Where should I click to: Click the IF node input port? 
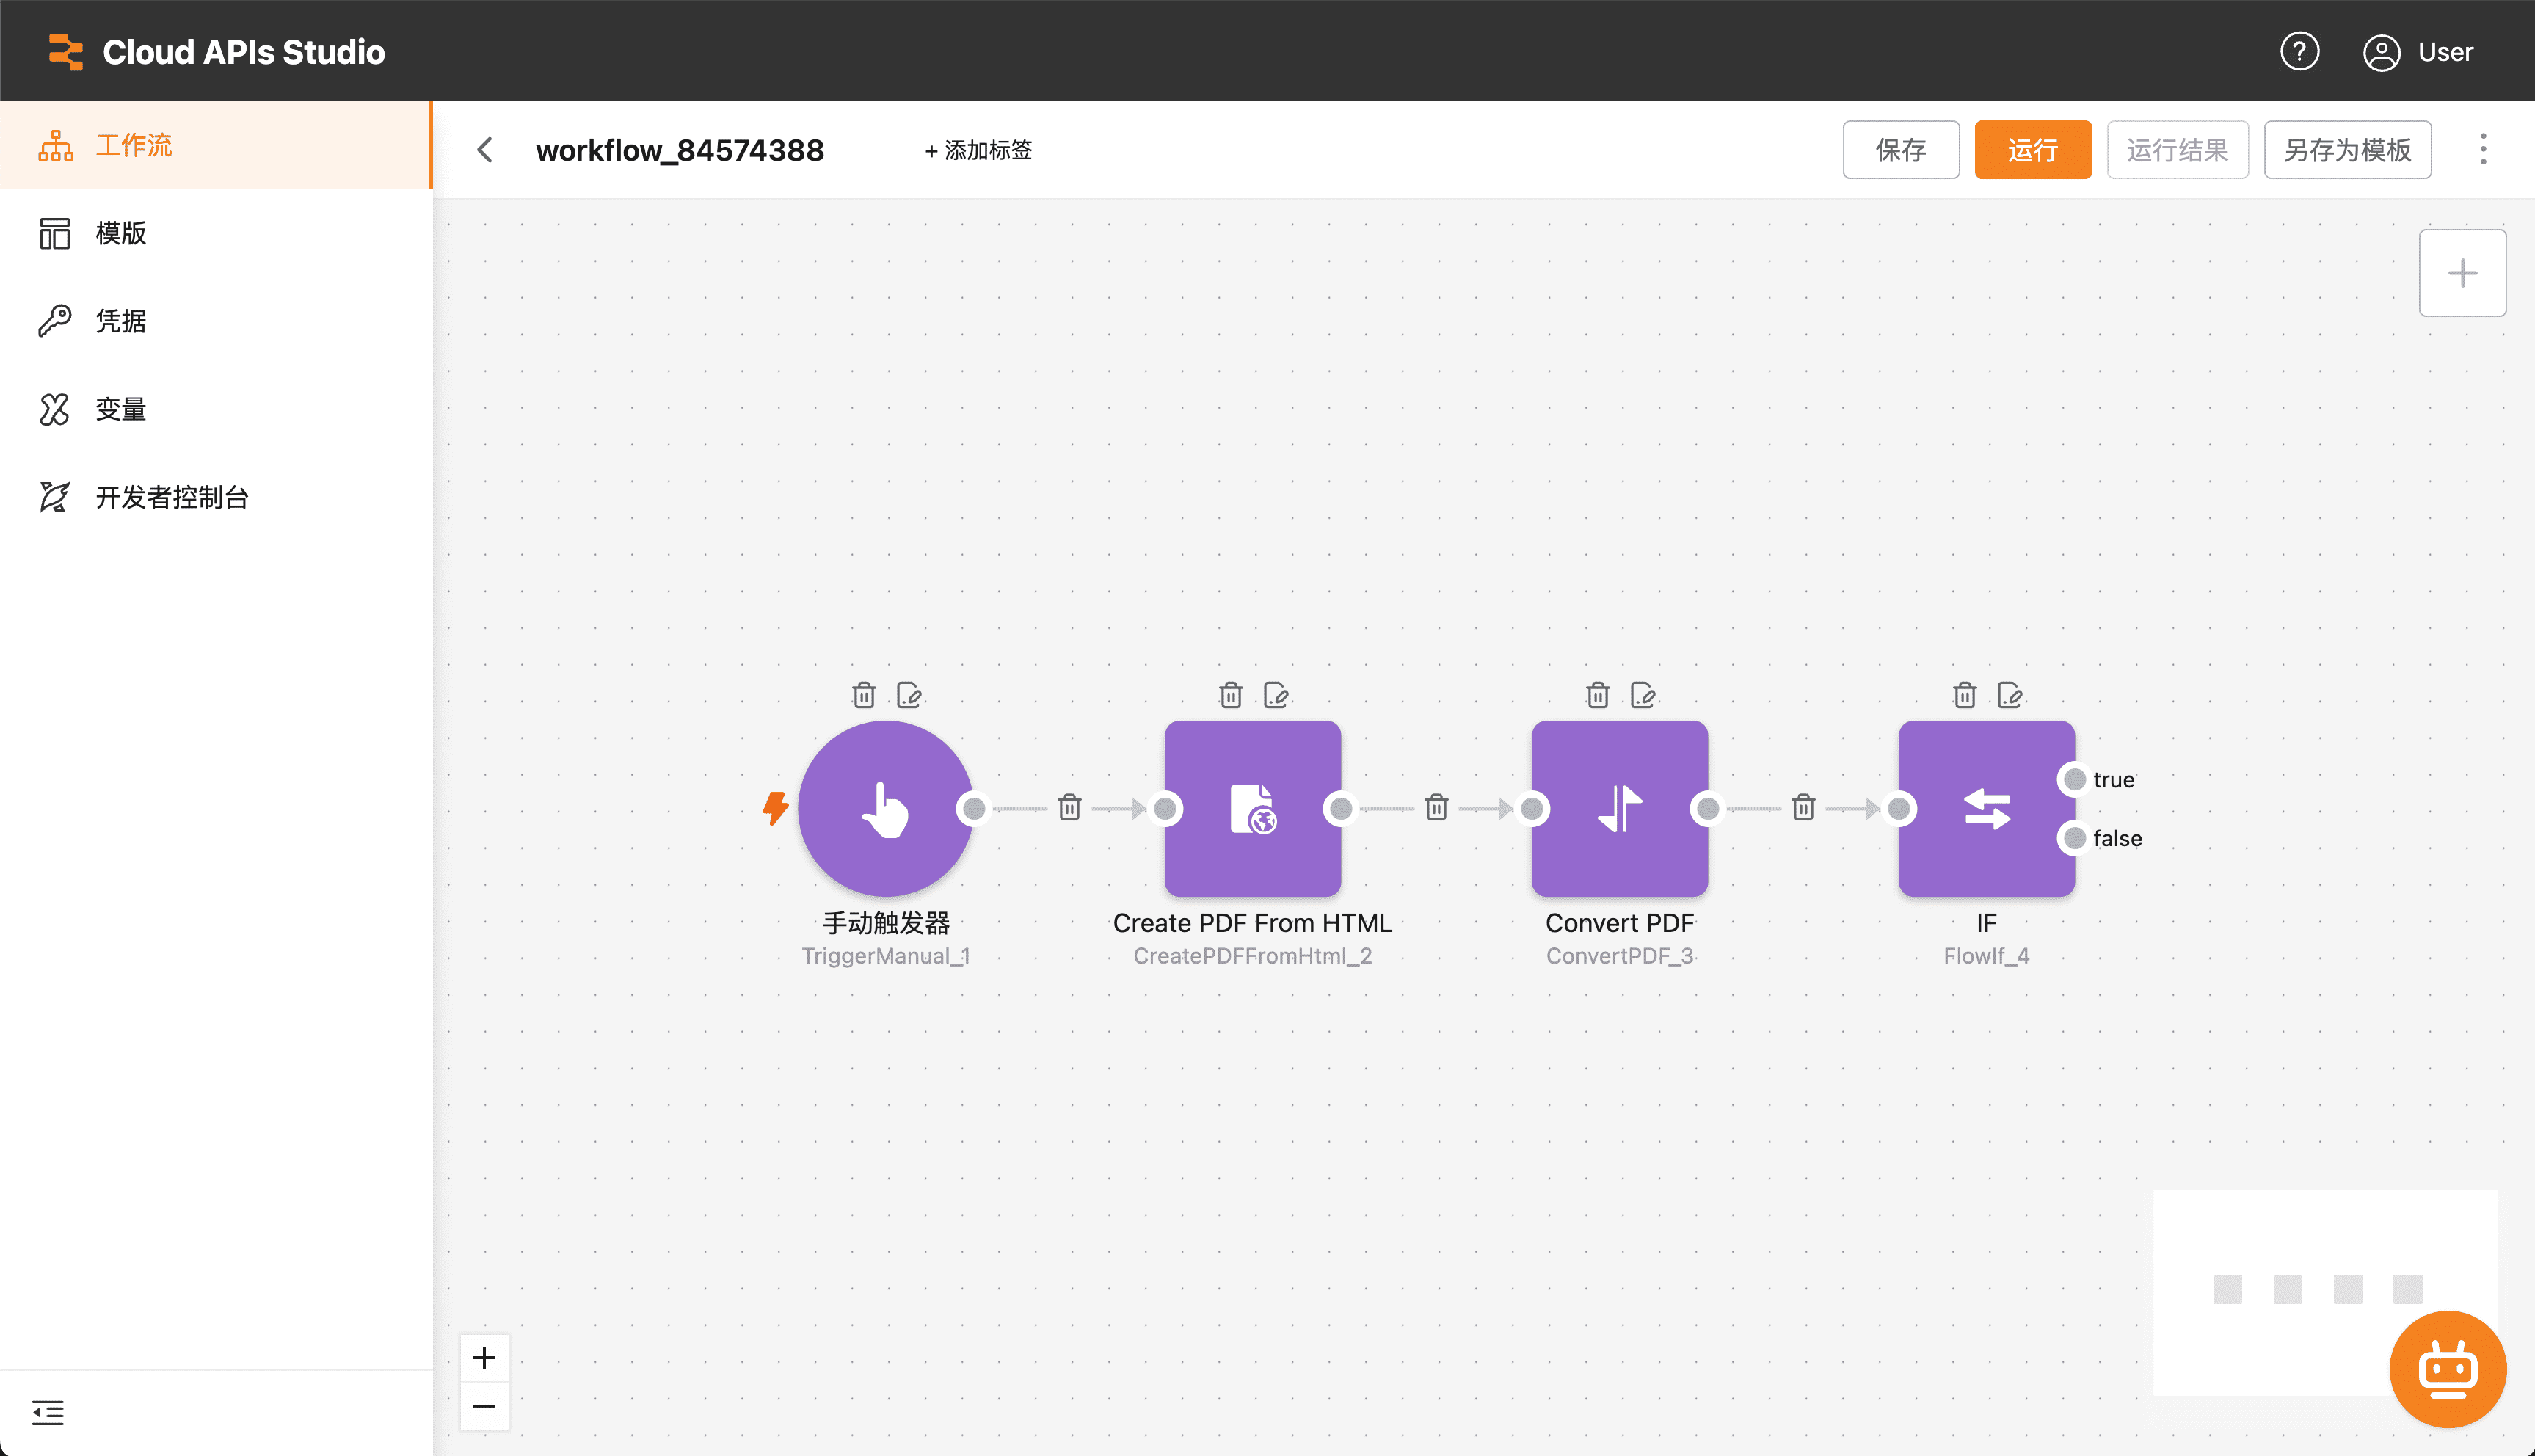[1899, 808]
